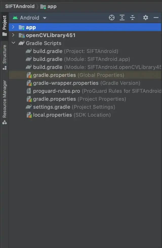Click the Expand All icon

click(x=122, y=18)
